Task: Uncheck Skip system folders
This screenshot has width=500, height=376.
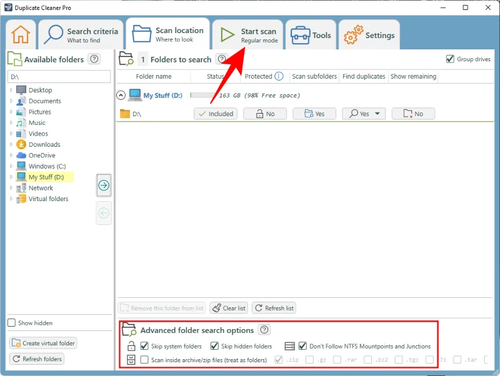Action: point(145,346)
